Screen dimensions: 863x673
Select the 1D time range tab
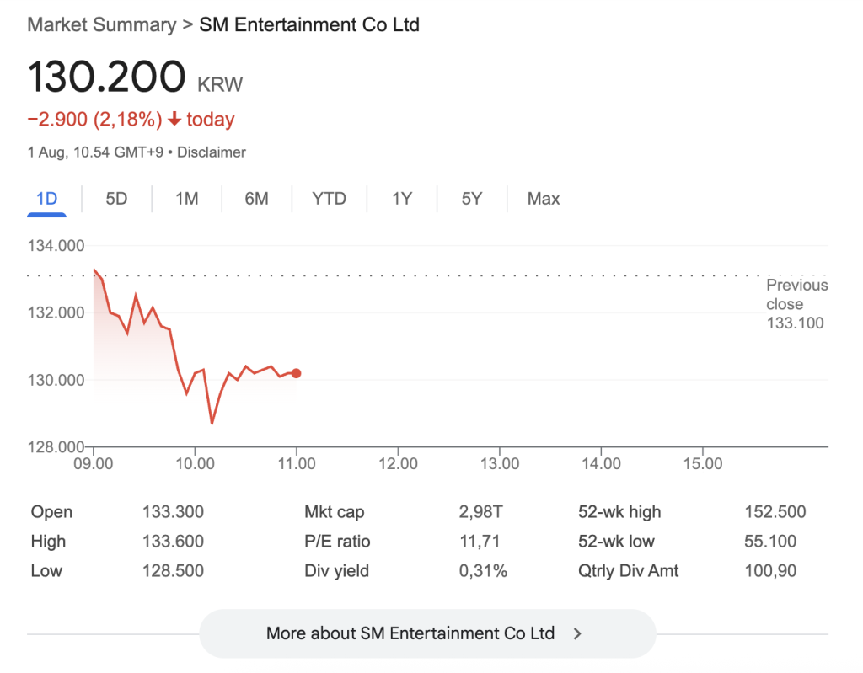pos(46,199)
